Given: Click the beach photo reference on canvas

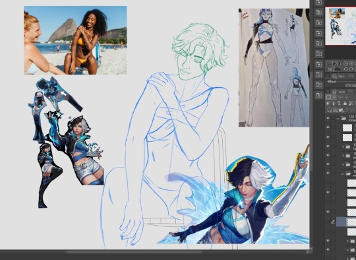Looking at the screenshot, I should 75,40.
